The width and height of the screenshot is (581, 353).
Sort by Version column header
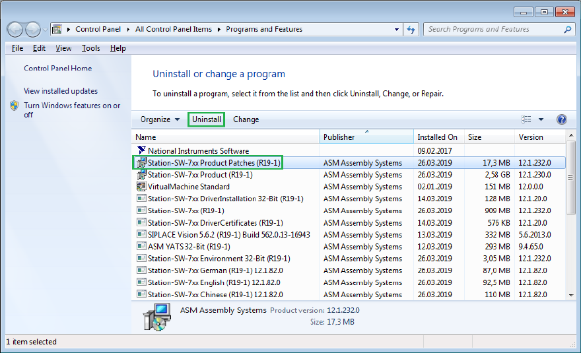coord(540,137)
